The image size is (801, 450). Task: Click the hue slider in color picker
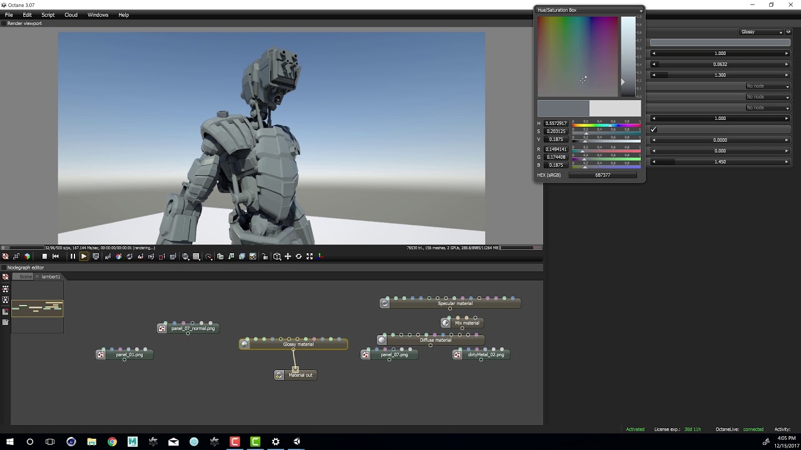click(606, 124)
